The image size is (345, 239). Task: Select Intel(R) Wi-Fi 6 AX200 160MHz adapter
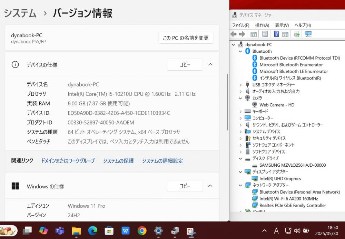(x=289, y=199)
